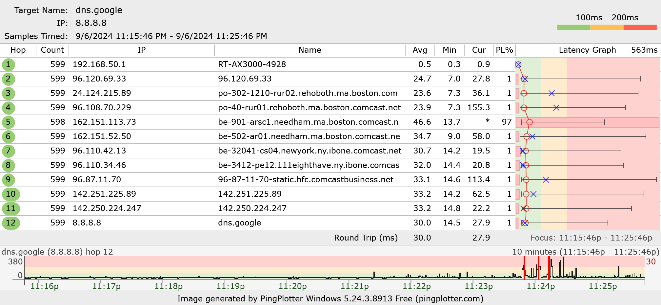Click the blue X marker in hop 10 graph
Screen dimensions: 661x305
coord(533,194)
